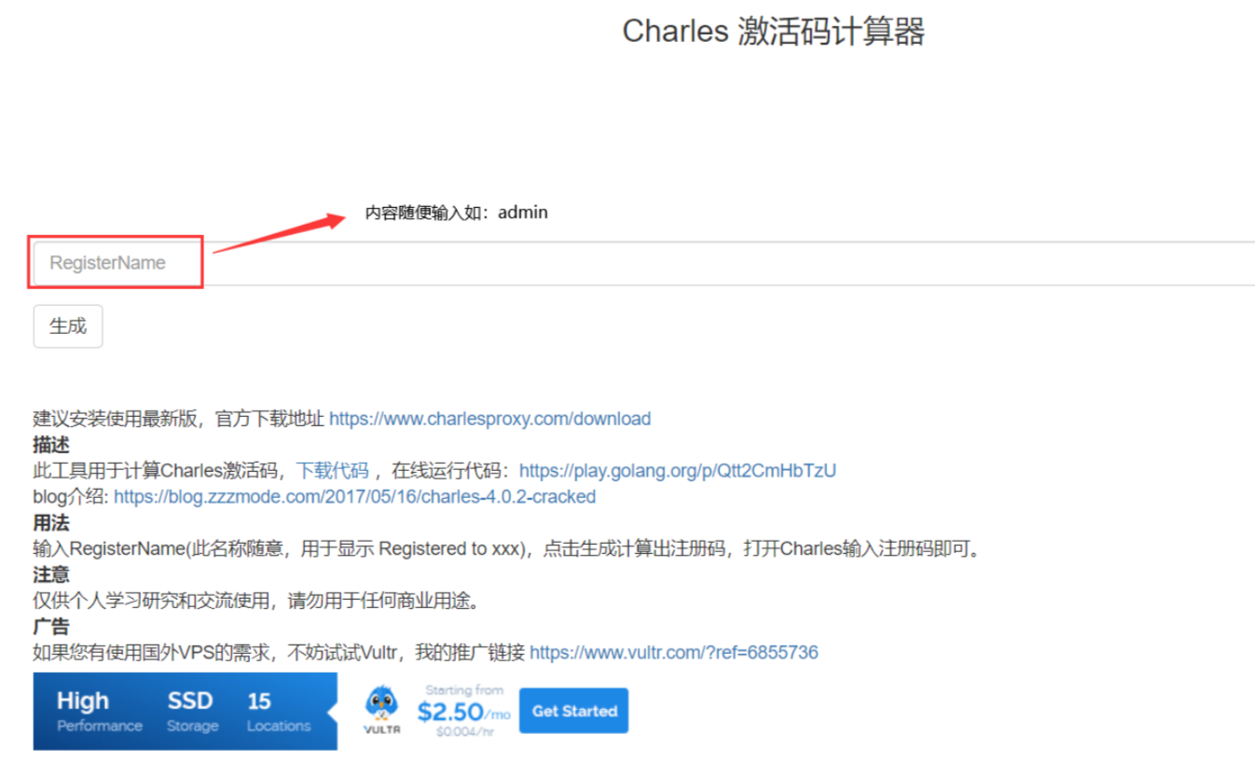1255x776 pixels.
Task: Click the '$0.004/hr' text in Vultr ad
Action: click(464, 731)
